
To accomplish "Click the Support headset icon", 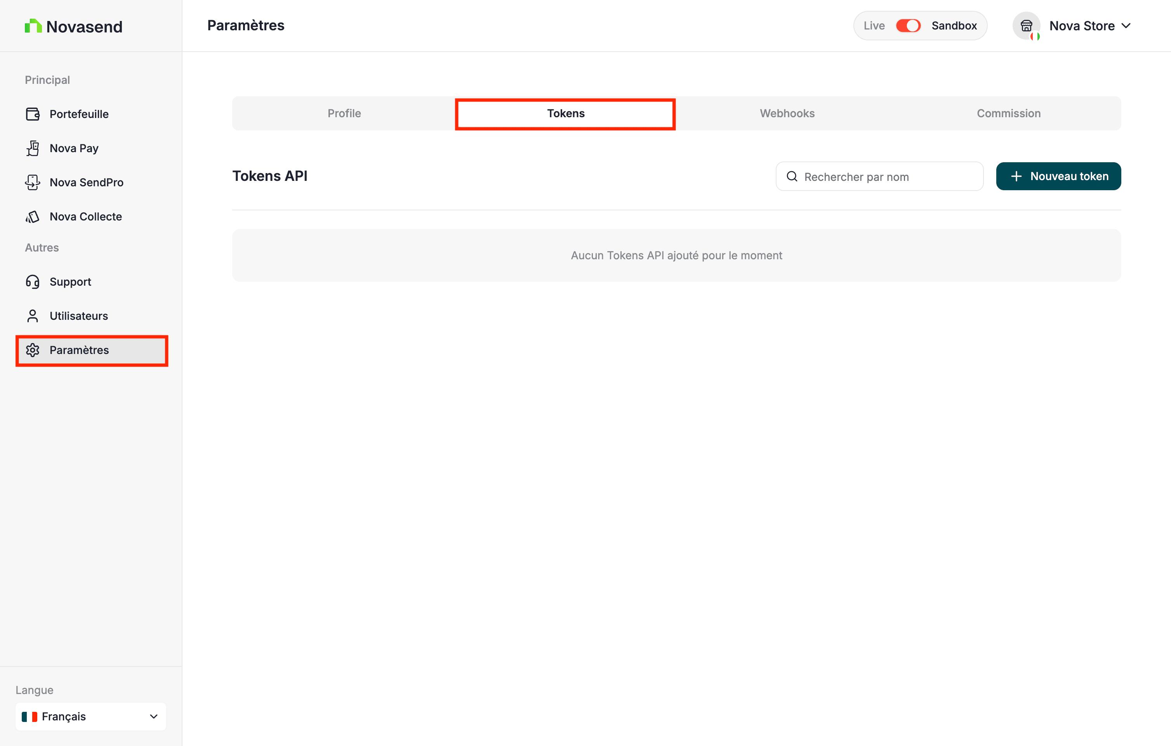I will pyautogui.click(x=33, y=282).
